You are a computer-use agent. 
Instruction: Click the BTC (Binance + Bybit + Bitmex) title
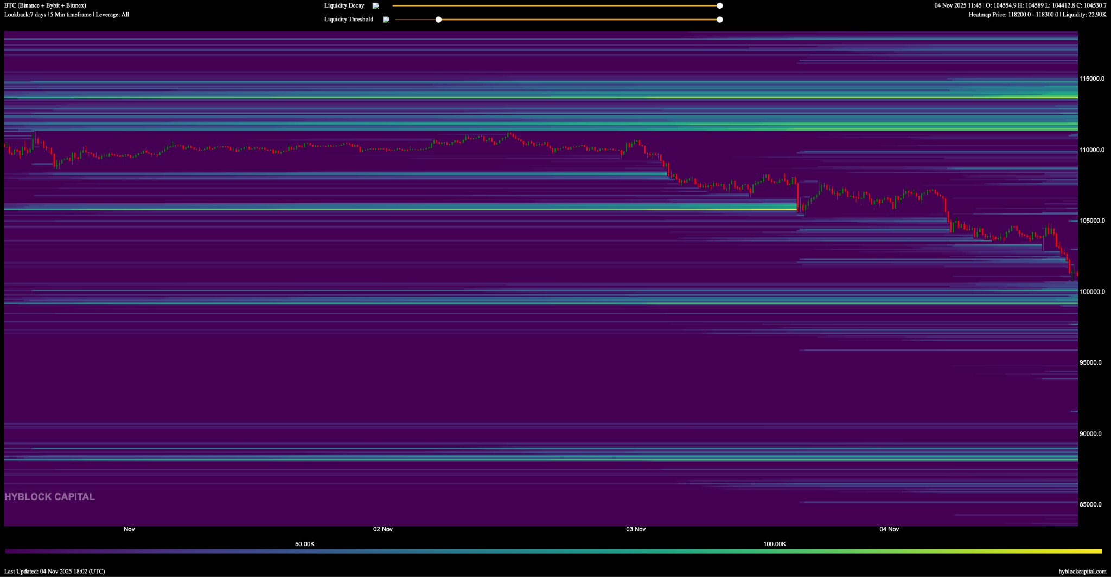click(x=45, y=5)
